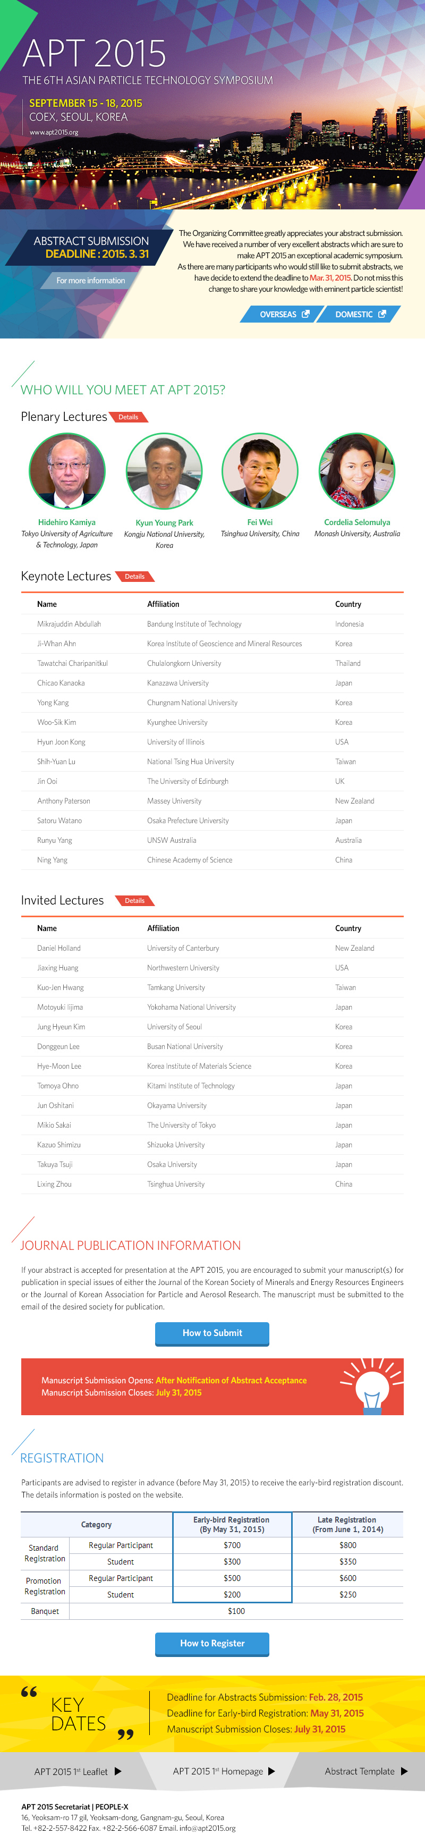Click the info@apt2015.org email address
The image size is (425, 1843).
pyautogui.click(x=207, y=1828)
